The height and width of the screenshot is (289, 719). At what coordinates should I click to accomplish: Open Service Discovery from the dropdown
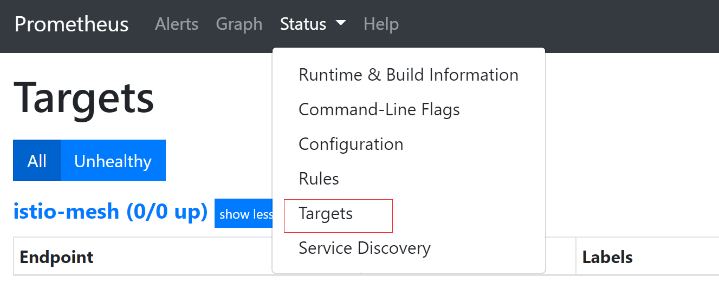coord(409,248)
